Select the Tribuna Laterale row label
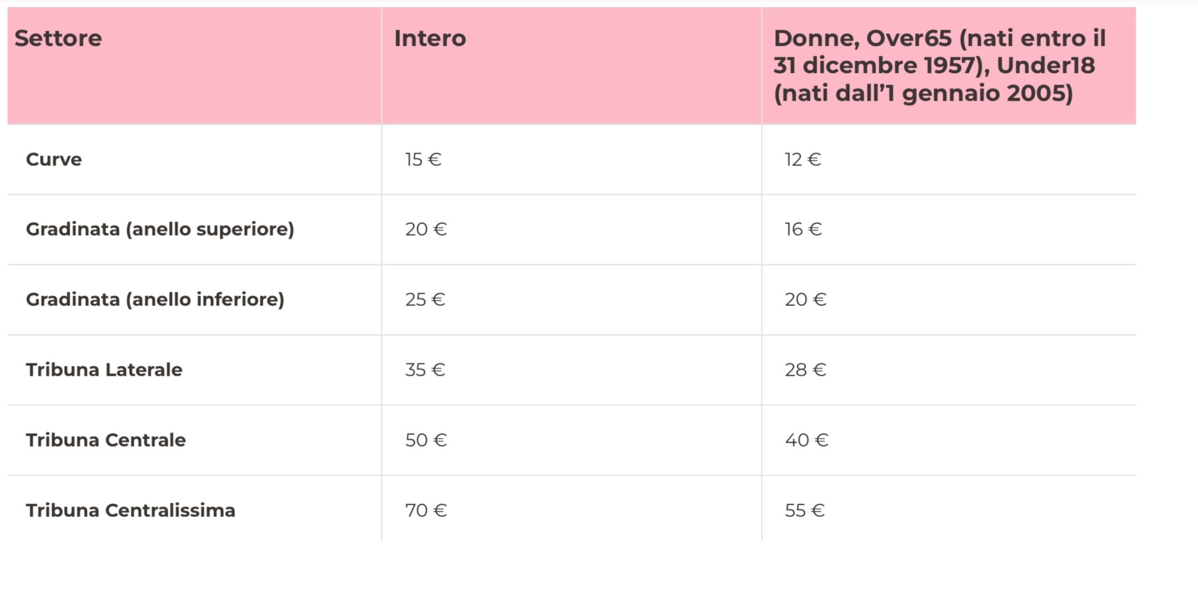1198x615 pixels. click(x=104, y=369)
